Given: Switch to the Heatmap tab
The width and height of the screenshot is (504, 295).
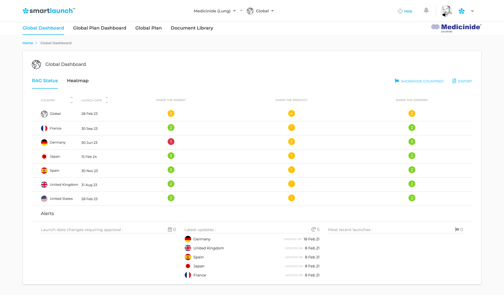Looking at the screenshot, I should coord(77,81).
